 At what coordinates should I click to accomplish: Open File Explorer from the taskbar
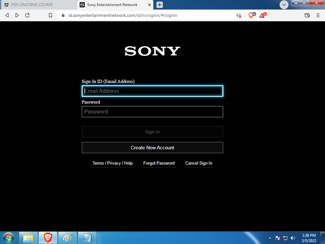[28, 238]
